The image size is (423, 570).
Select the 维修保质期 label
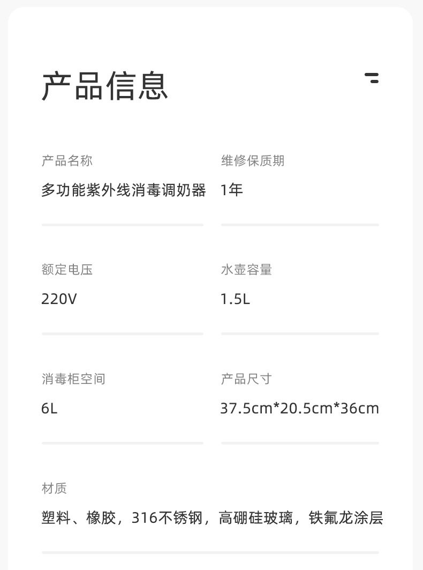(253, 161)
